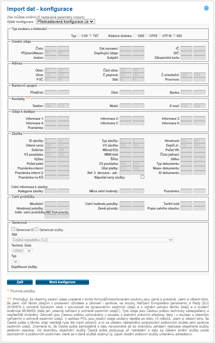Click the Zpět button
The image size is (215, 343).
pos(20,282)
